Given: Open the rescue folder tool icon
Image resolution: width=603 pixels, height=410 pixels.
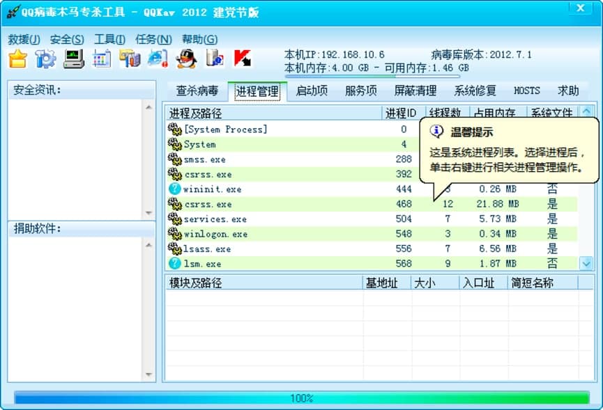Looking at the screenshot, I should 17,58.
